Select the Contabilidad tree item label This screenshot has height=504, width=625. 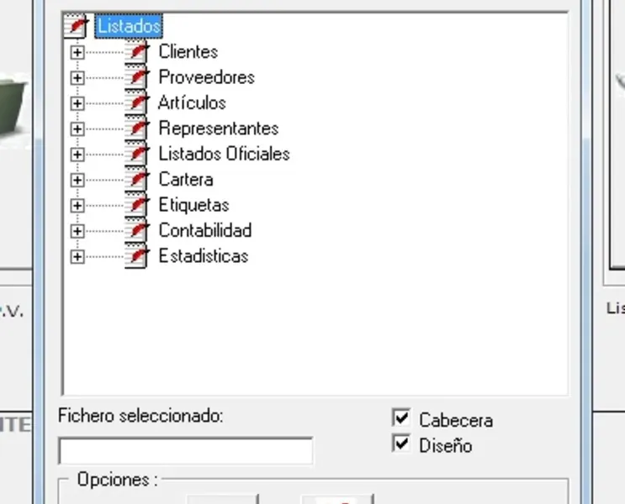[204, 230]
